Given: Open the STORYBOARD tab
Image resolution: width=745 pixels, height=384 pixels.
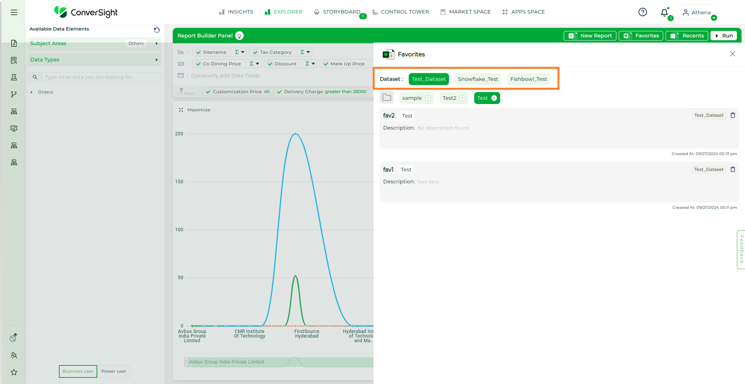Looking at the screenshot, I should pyautogui.click(x=337, y=12).
